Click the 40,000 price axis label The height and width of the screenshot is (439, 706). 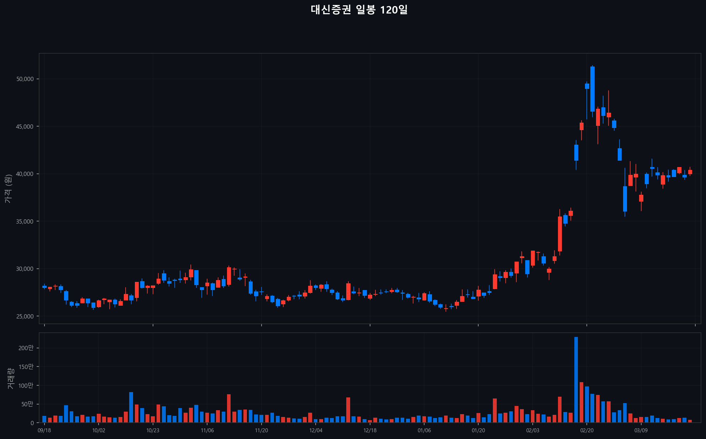tap(25, 174)
